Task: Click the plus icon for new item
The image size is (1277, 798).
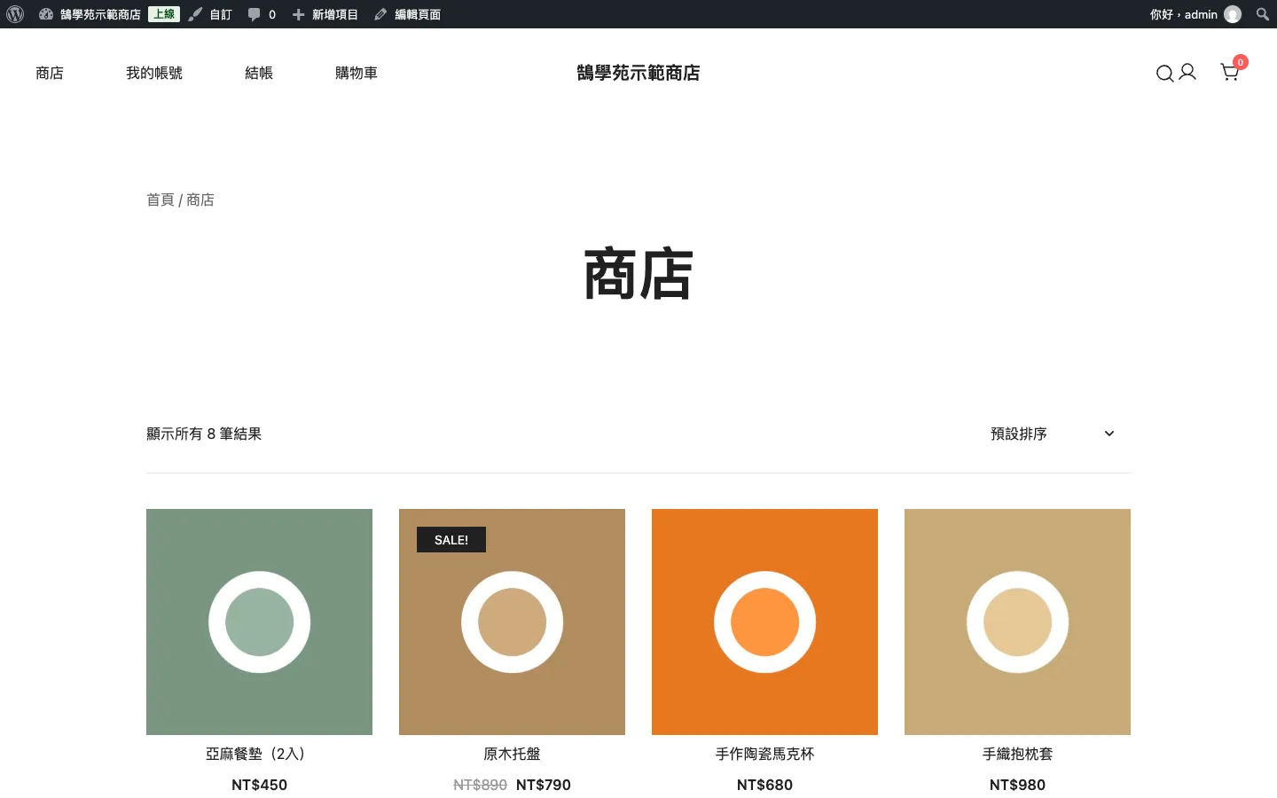Action: coord(299,14)
